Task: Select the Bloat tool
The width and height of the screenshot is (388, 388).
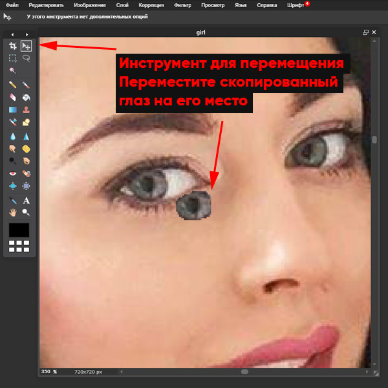Action: tap(13, 186)
